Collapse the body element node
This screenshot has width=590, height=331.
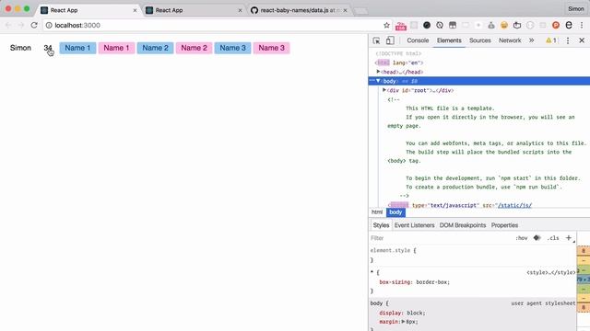coord(378,81)
